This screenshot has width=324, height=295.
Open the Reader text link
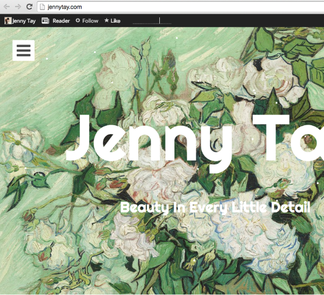(x=61, y=20)
